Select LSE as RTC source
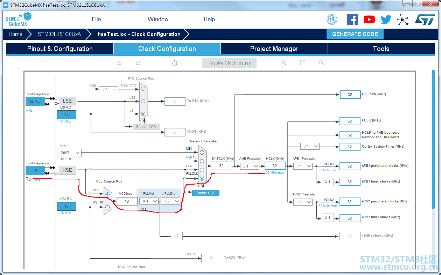This screenshot has width=441, height=275. click(143, 101)
